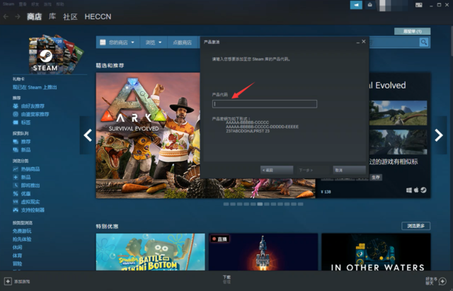Focus the 产品代码 input field
Image resolution: width=453 pixels, height=291 pixels.
coord(265,104)
